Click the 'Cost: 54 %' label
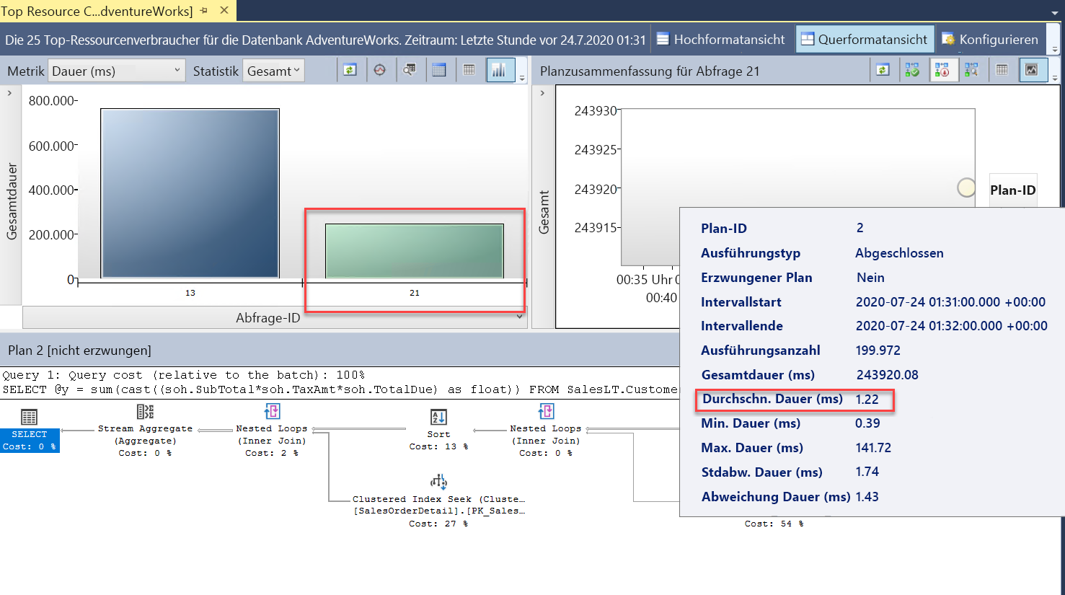This screenshot has width=1065, height=595. [x=774, y=524]
